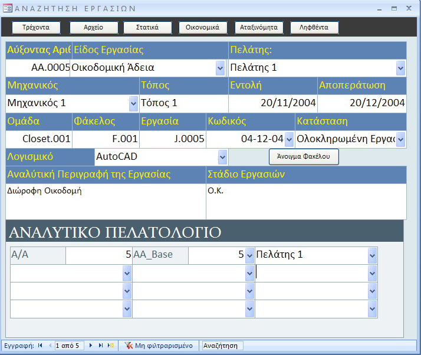Click the 'Μη φιλτραρισμένο' filter indicator
This screenshot has width=421, height=355.
(x=159, y=346)
